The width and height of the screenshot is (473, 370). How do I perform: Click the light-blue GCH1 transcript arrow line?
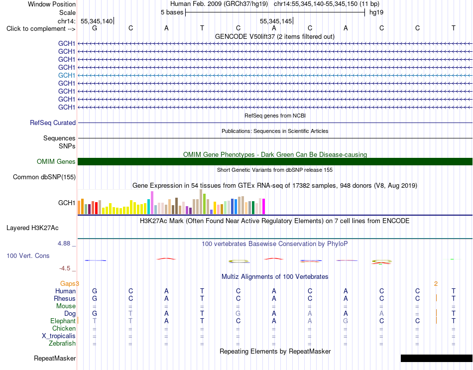pyautogui.click(x=275, y=76)
